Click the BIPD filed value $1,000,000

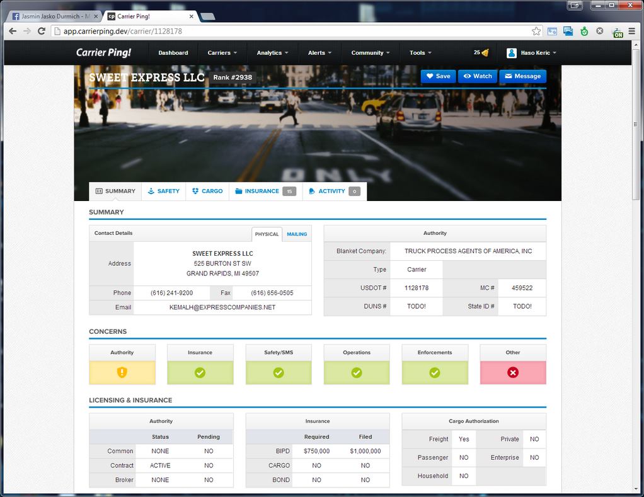[x=365, y=451]
